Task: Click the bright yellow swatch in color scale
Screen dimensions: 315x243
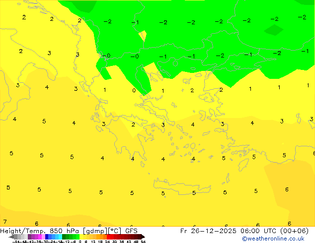Action: coord(81,237)
